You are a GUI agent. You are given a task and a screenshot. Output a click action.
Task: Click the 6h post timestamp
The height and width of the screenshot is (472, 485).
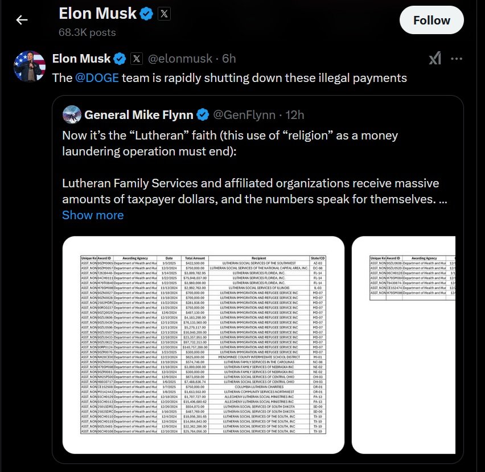click(x=229, y=58)
